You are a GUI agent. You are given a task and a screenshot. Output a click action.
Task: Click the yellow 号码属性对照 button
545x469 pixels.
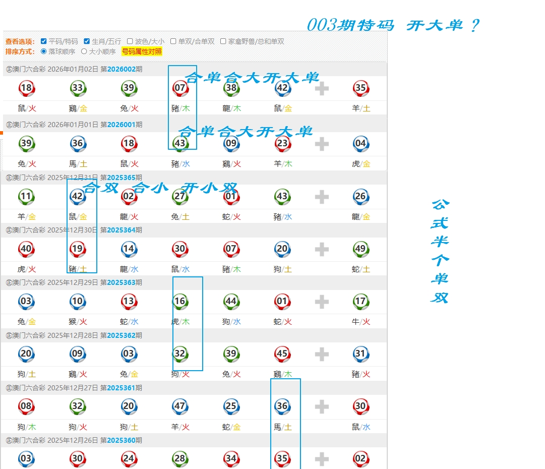(x=142, y=51)
